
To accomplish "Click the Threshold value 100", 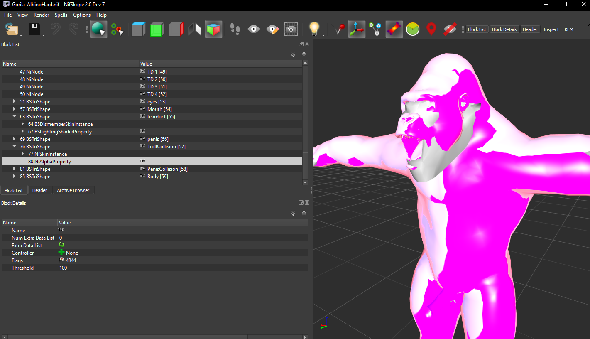I will pyautogui.click(x=63, y=268).
